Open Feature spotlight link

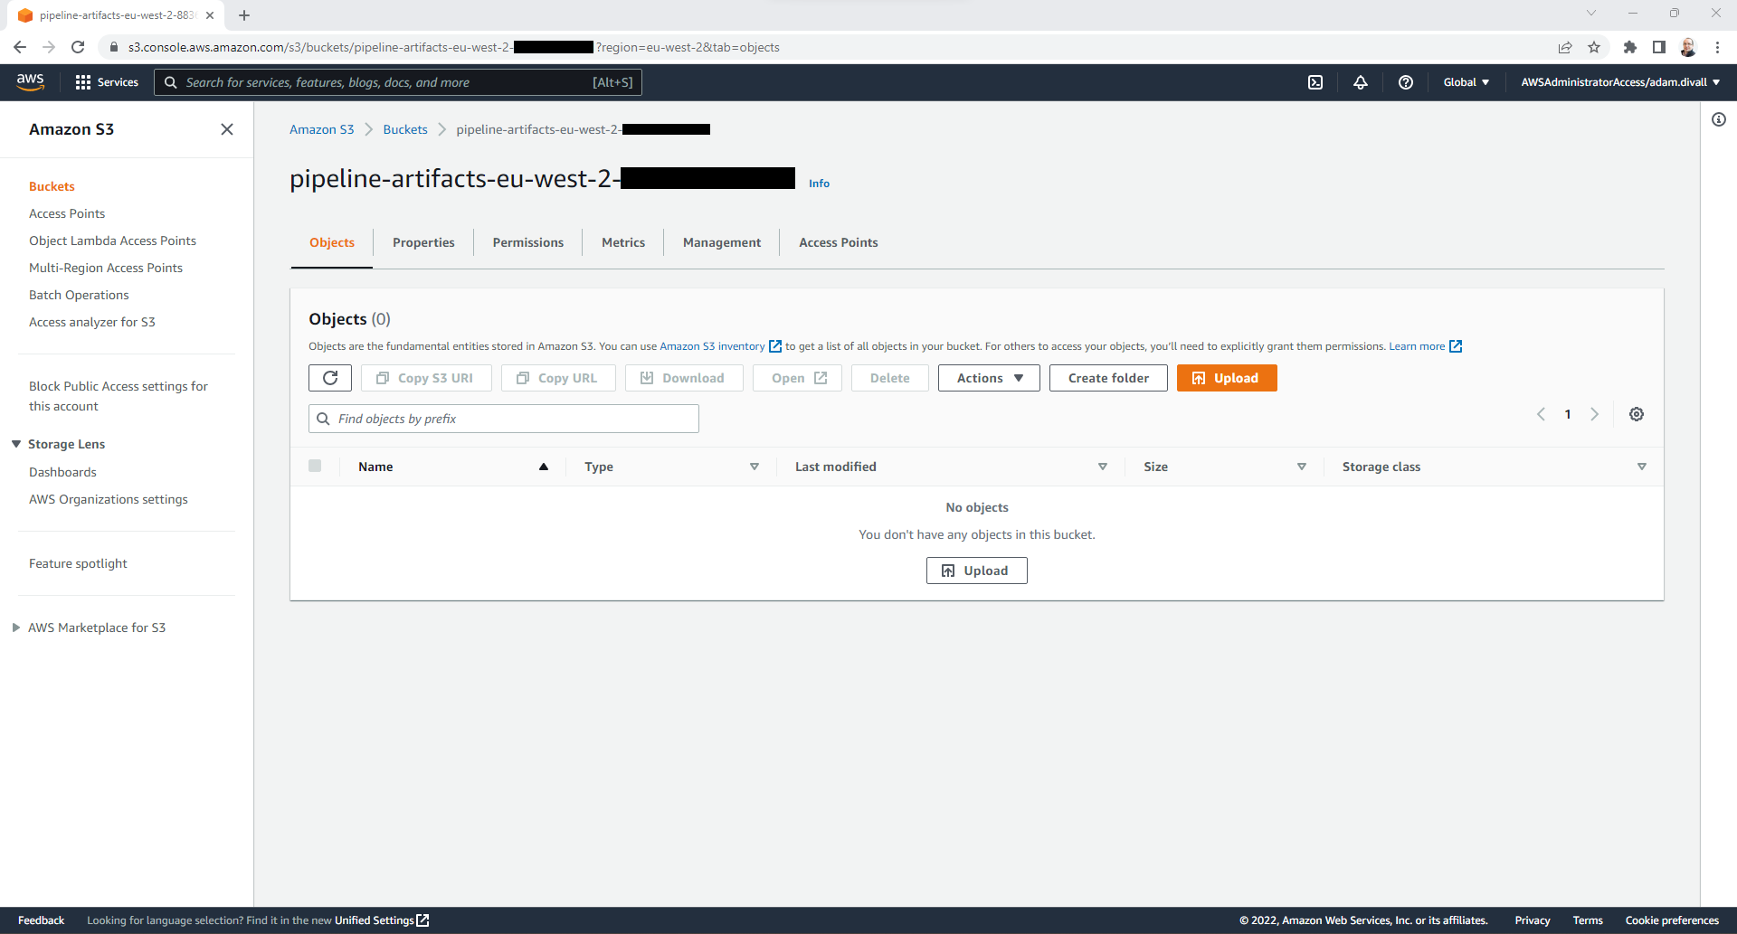pos(78,563)
